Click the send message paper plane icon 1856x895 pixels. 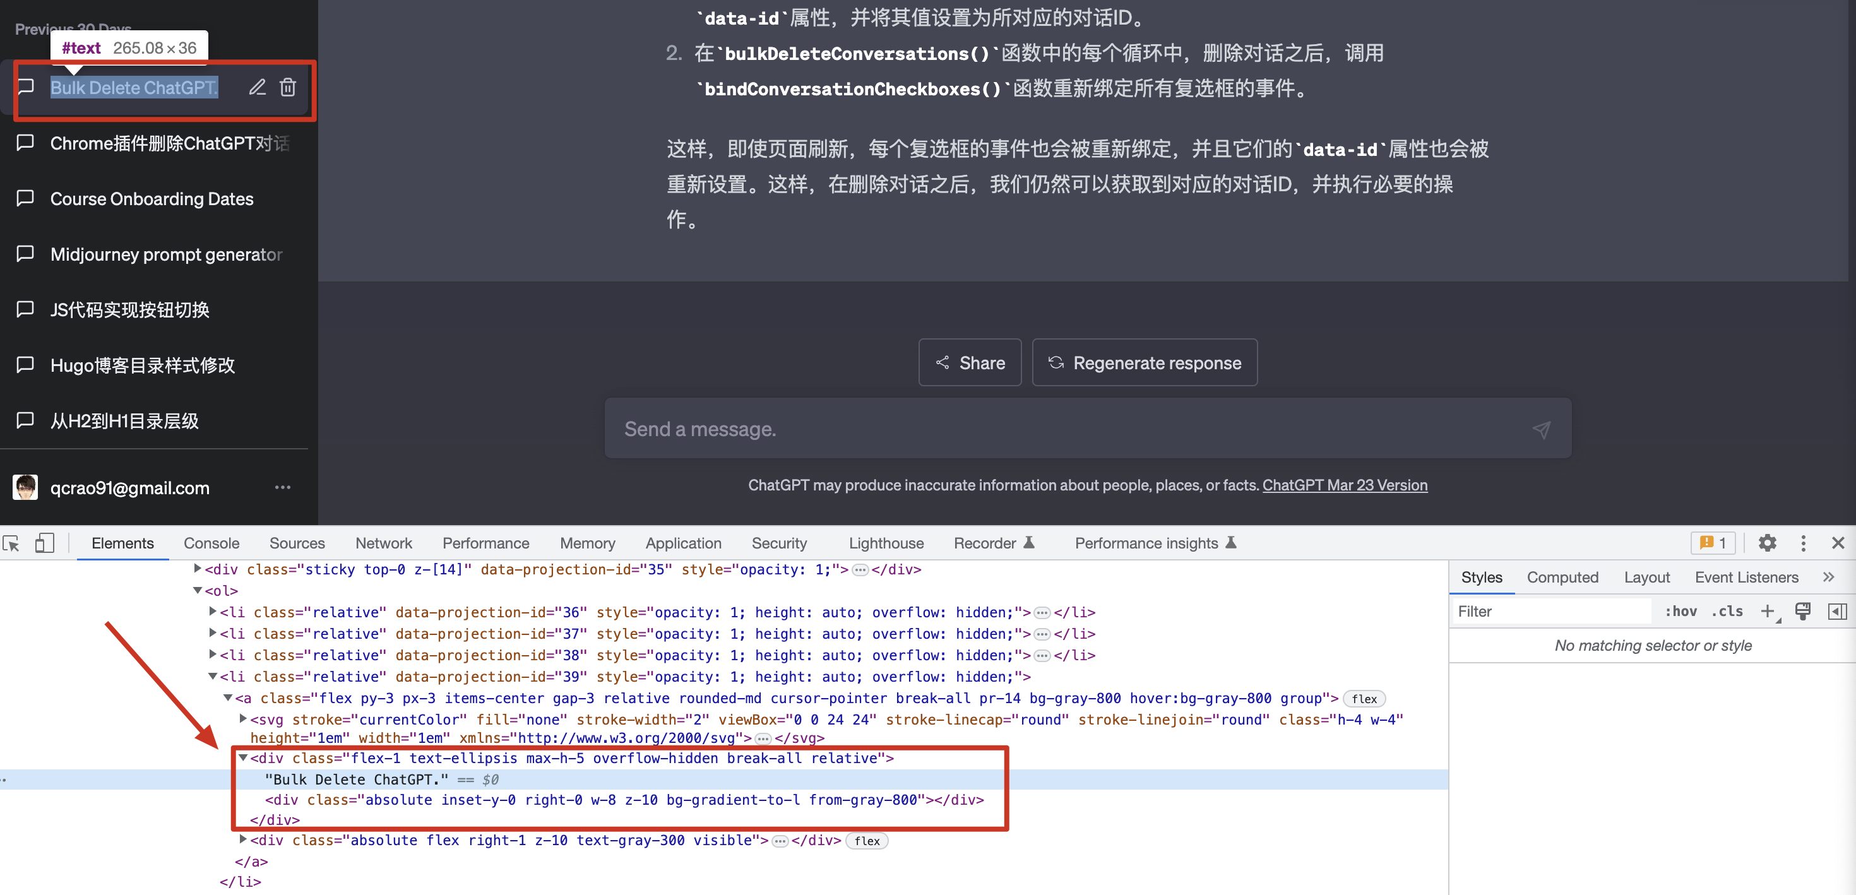[1540, 429]
